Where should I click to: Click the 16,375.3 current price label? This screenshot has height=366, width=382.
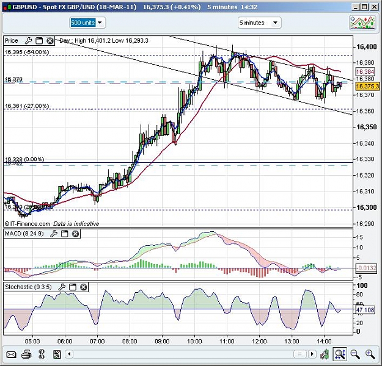(x=367, y=87)
